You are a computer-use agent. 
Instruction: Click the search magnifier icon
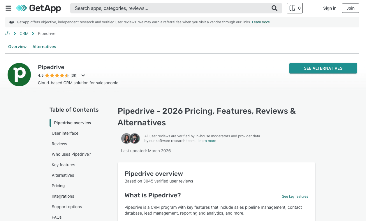[x=274, y=8]
